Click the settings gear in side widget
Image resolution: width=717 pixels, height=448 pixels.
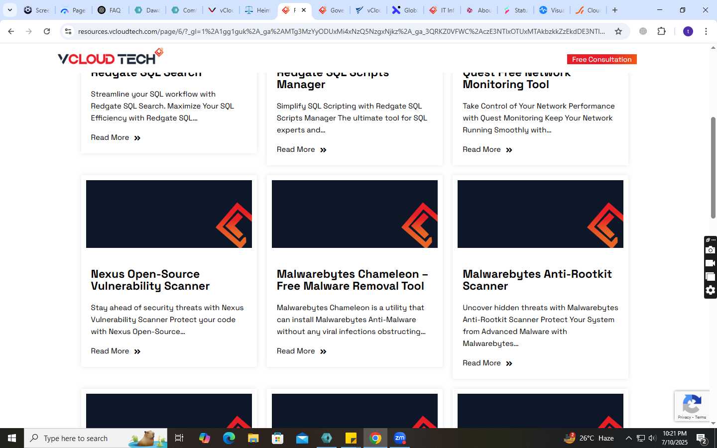711,290
